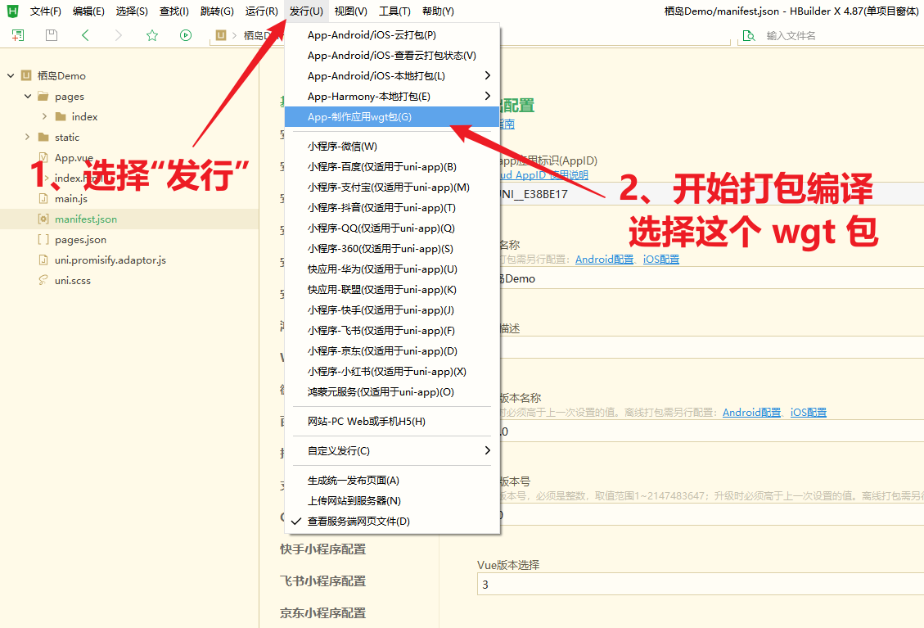Collapse the pages folder chevron
This screenshot has height=628, width=924.
[28, 96]
